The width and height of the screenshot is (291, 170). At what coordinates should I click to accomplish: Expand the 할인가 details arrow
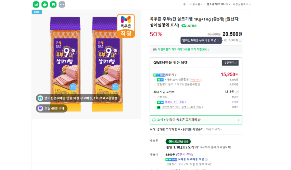coord(176,75)
